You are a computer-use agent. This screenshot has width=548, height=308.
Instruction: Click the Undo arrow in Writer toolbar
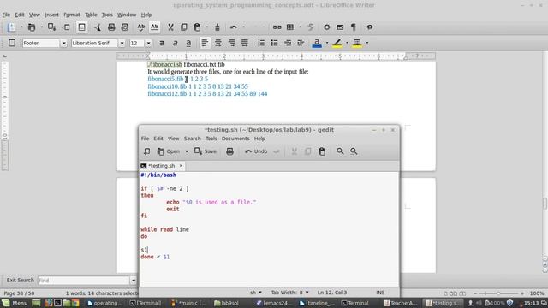[234, 27]
